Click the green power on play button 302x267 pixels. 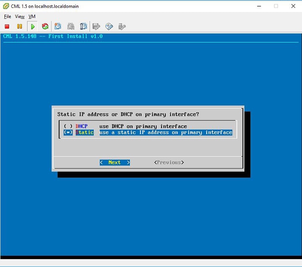(33, 26)
